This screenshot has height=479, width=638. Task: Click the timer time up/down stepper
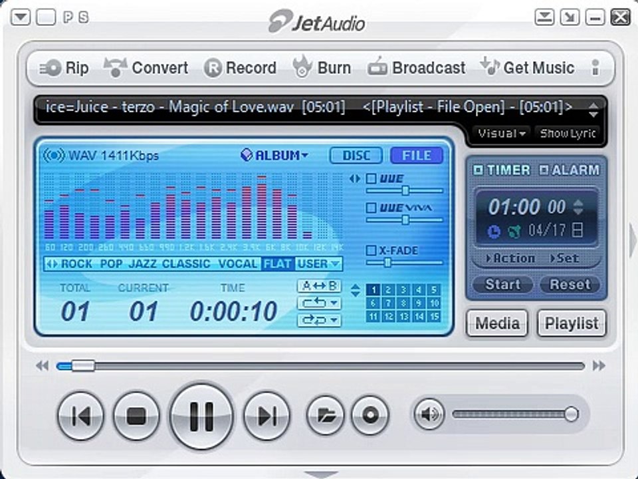(x=578, y=207)
